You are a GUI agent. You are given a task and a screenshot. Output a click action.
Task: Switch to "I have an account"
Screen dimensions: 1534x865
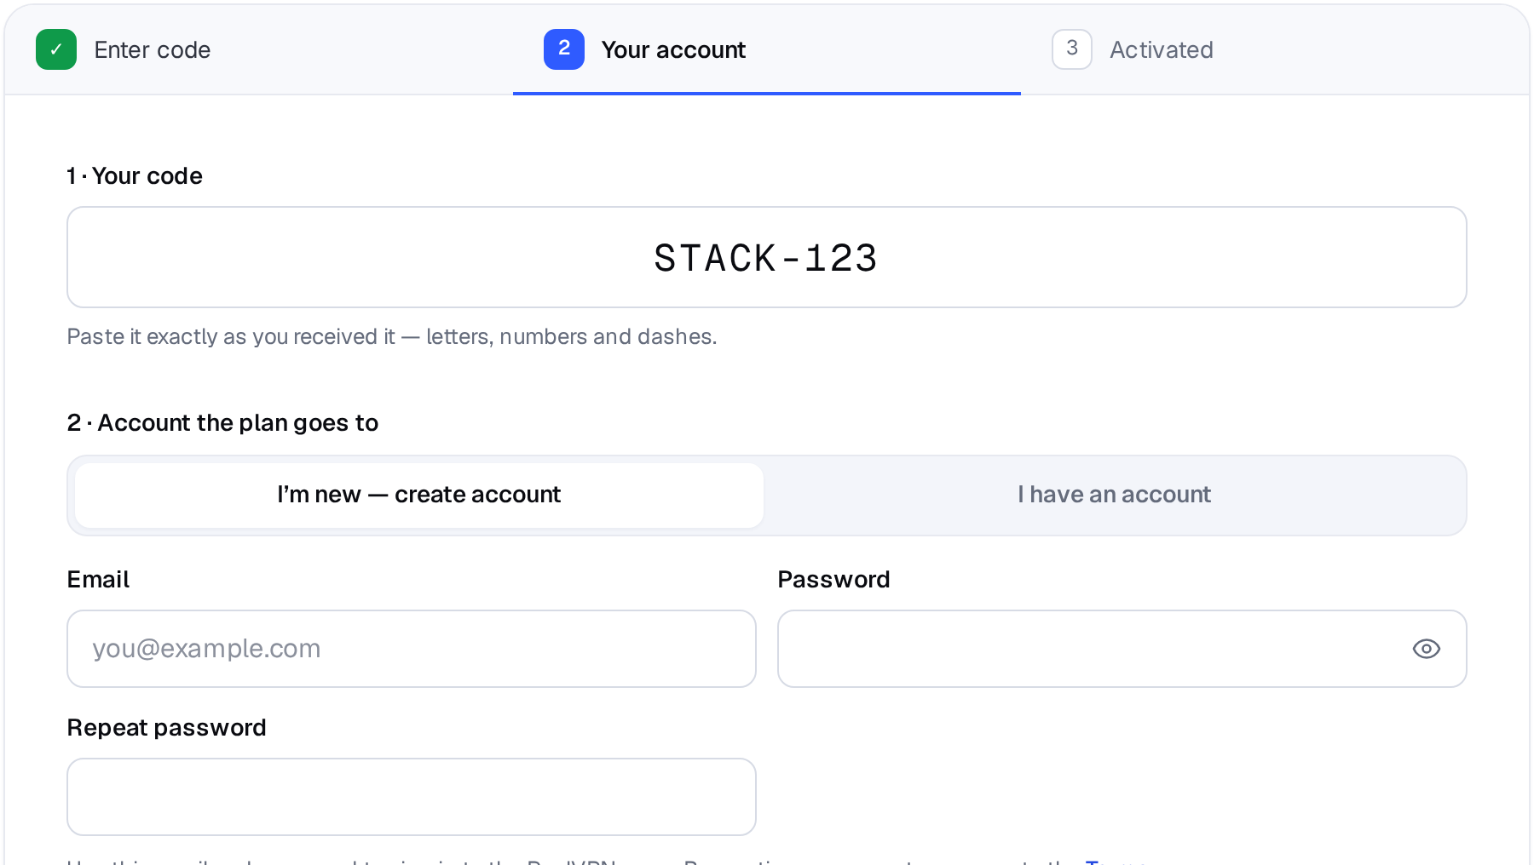tap(1114, 495)
